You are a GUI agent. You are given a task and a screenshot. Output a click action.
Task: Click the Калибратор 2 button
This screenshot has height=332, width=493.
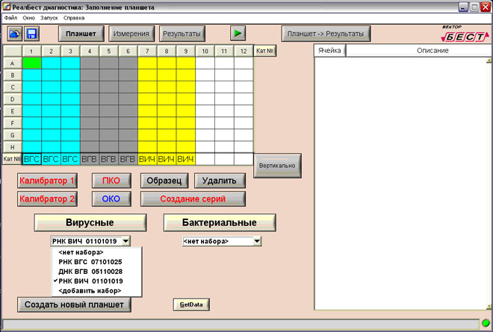pos(47,198)
